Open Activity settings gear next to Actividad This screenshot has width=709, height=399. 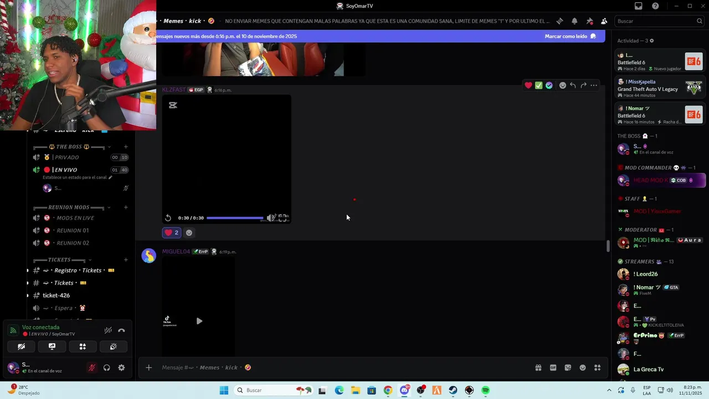(651, 40)
